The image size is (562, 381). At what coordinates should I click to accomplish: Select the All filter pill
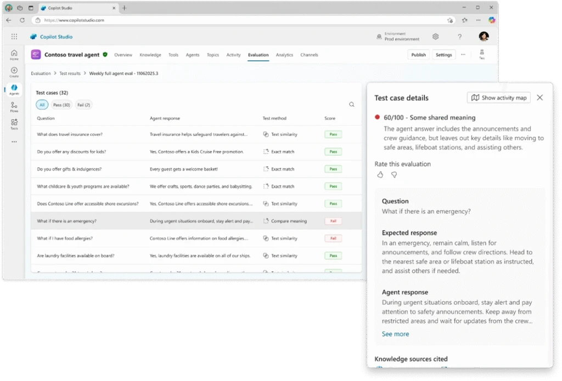pos(42,105)
